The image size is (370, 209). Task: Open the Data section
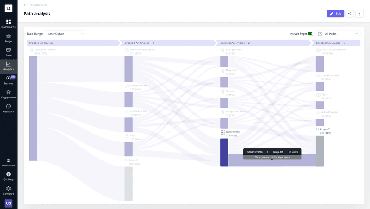[x=8, y=52]
